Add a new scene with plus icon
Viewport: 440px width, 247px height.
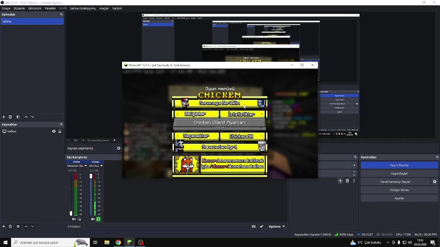coord(4,117)
